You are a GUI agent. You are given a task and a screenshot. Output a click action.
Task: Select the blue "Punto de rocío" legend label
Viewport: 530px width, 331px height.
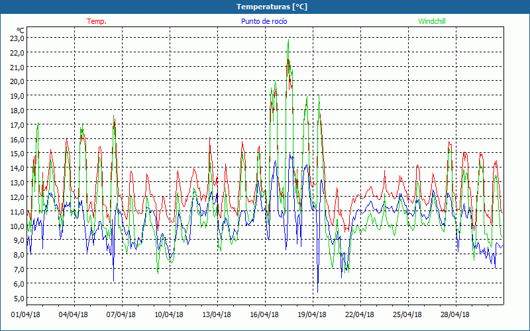[264, 21]
